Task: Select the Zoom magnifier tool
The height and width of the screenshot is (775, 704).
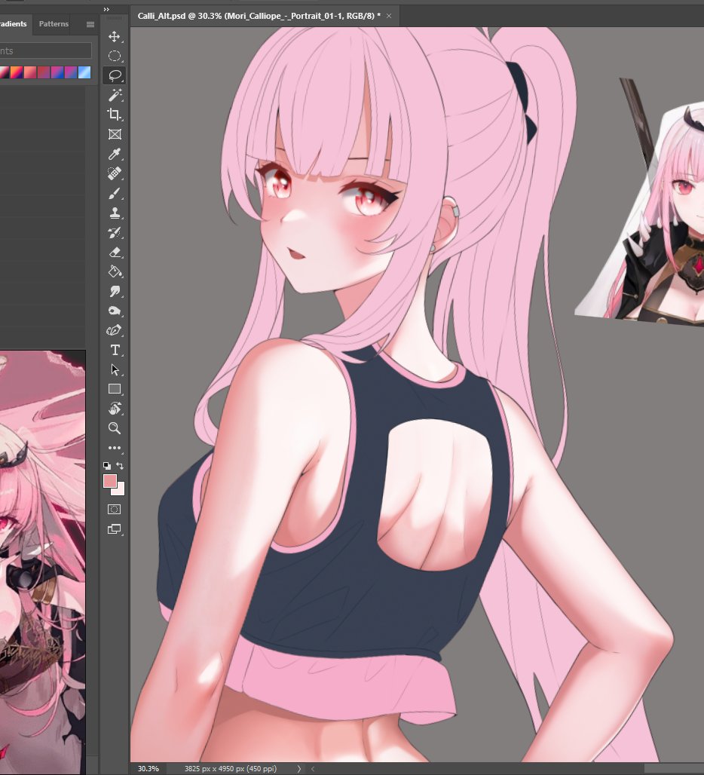Action: tap(114, 428)
